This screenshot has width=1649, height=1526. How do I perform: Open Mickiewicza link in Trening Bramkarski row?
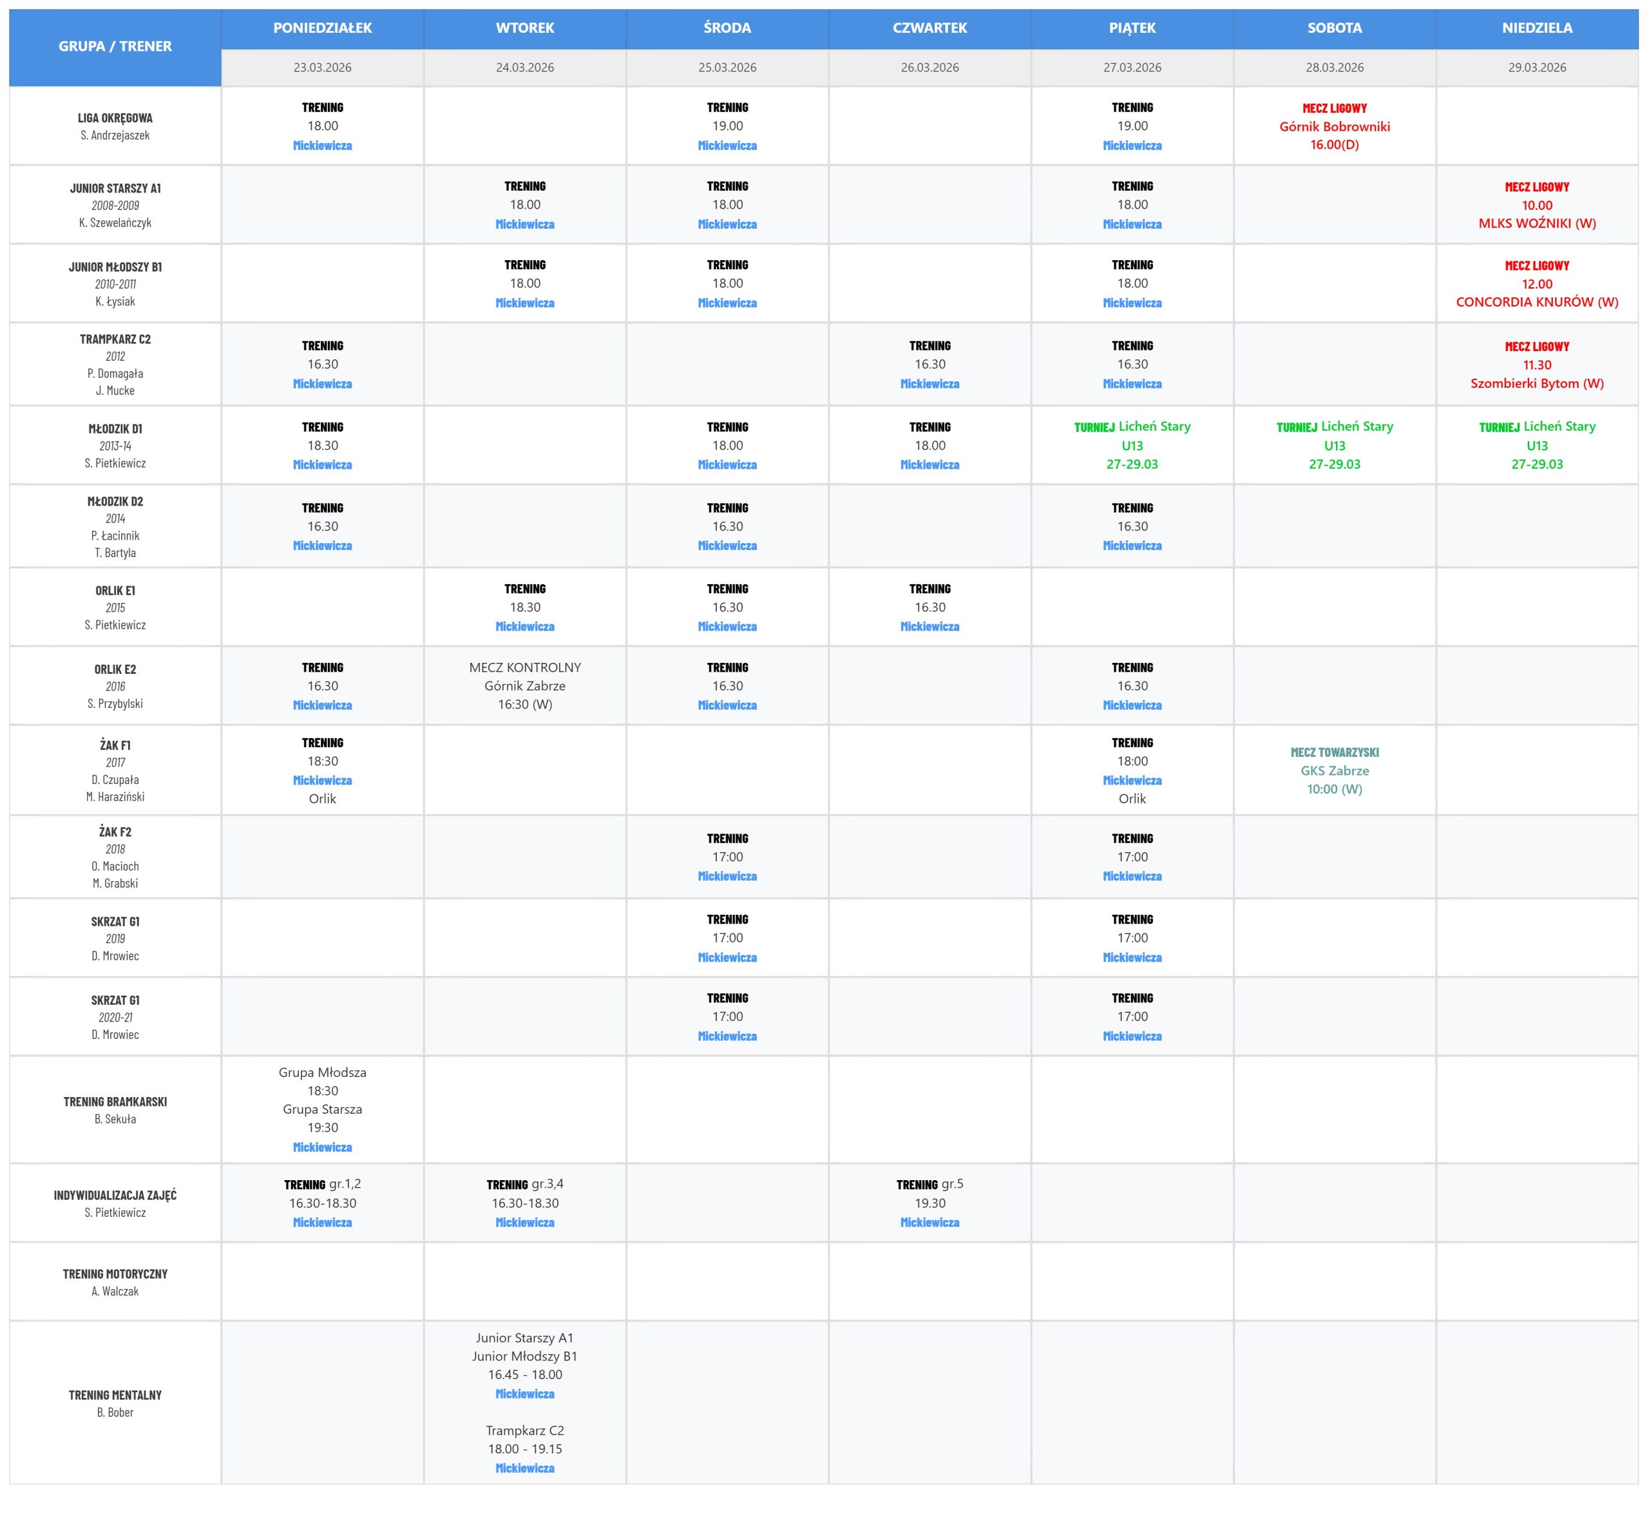coord(322,1147)
